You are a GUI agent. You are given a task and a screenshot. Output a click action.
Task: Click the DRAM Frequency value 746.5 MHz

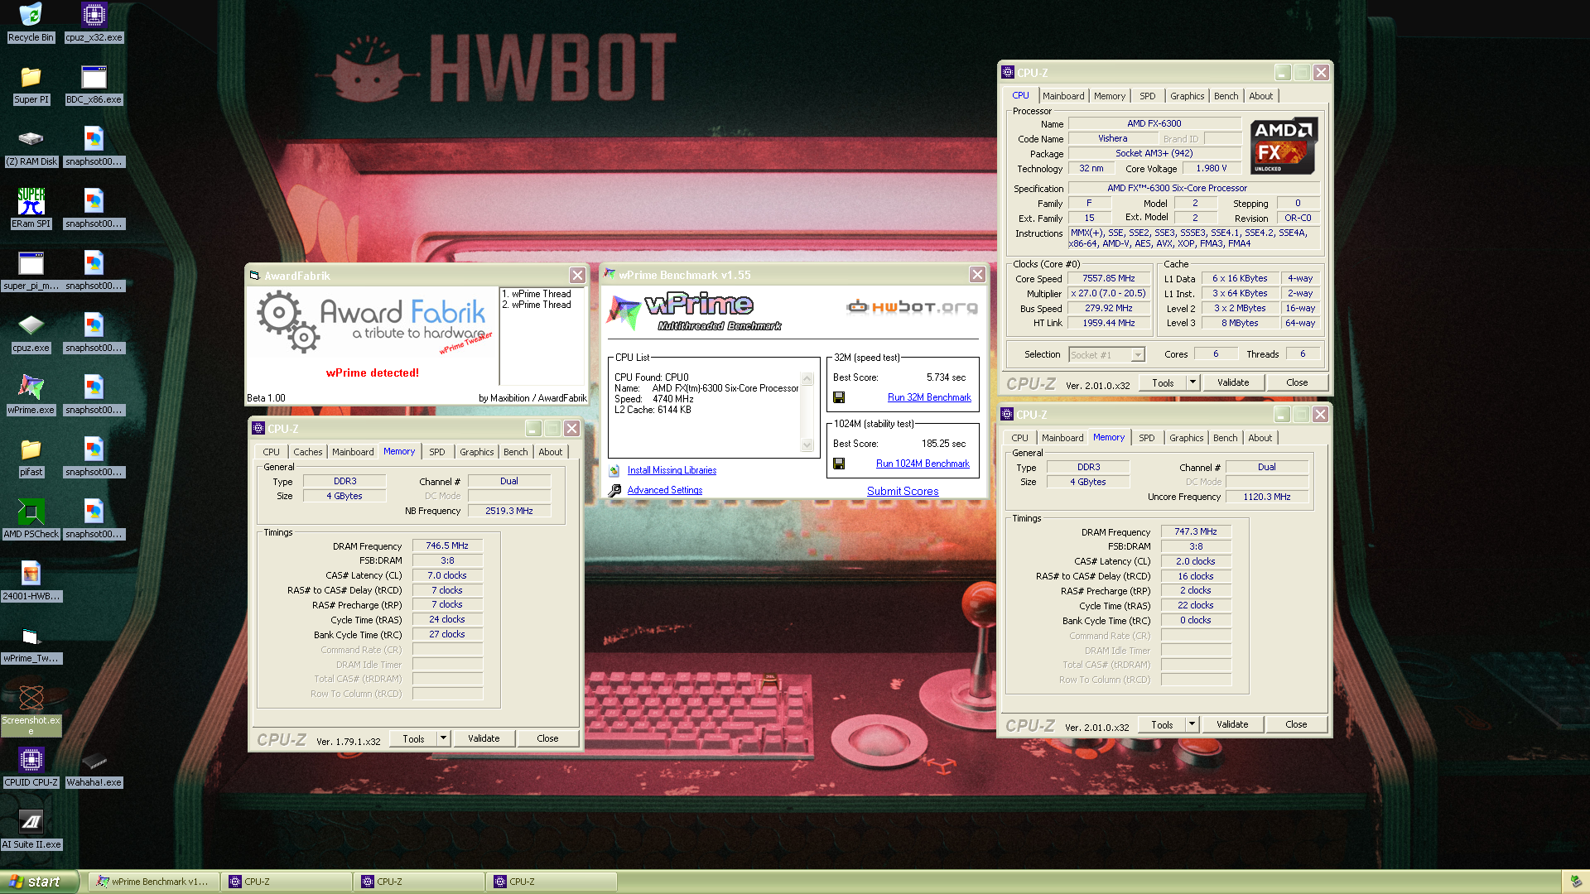click(x=447, y=546)
